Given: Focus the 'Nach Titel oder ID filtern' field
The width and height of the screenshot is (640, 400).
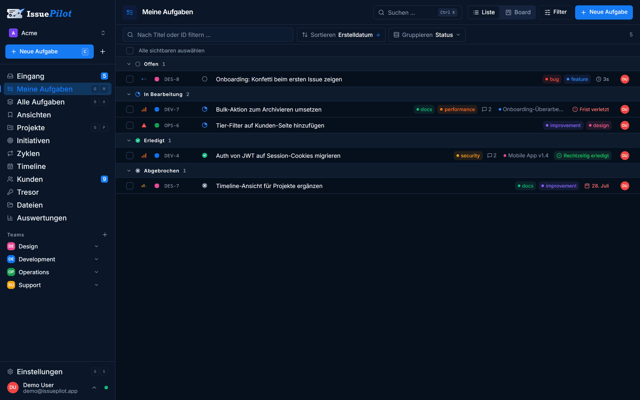Looking at the screenshot, I should click(208, 35).
